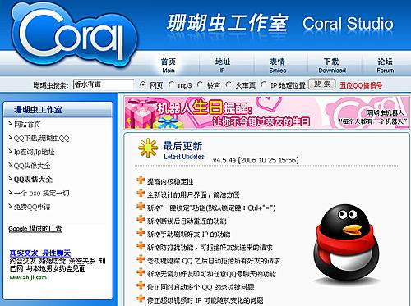Open the 网站首页 sidebar link
This screenshot has width=411, height=306.
point(27,125)
